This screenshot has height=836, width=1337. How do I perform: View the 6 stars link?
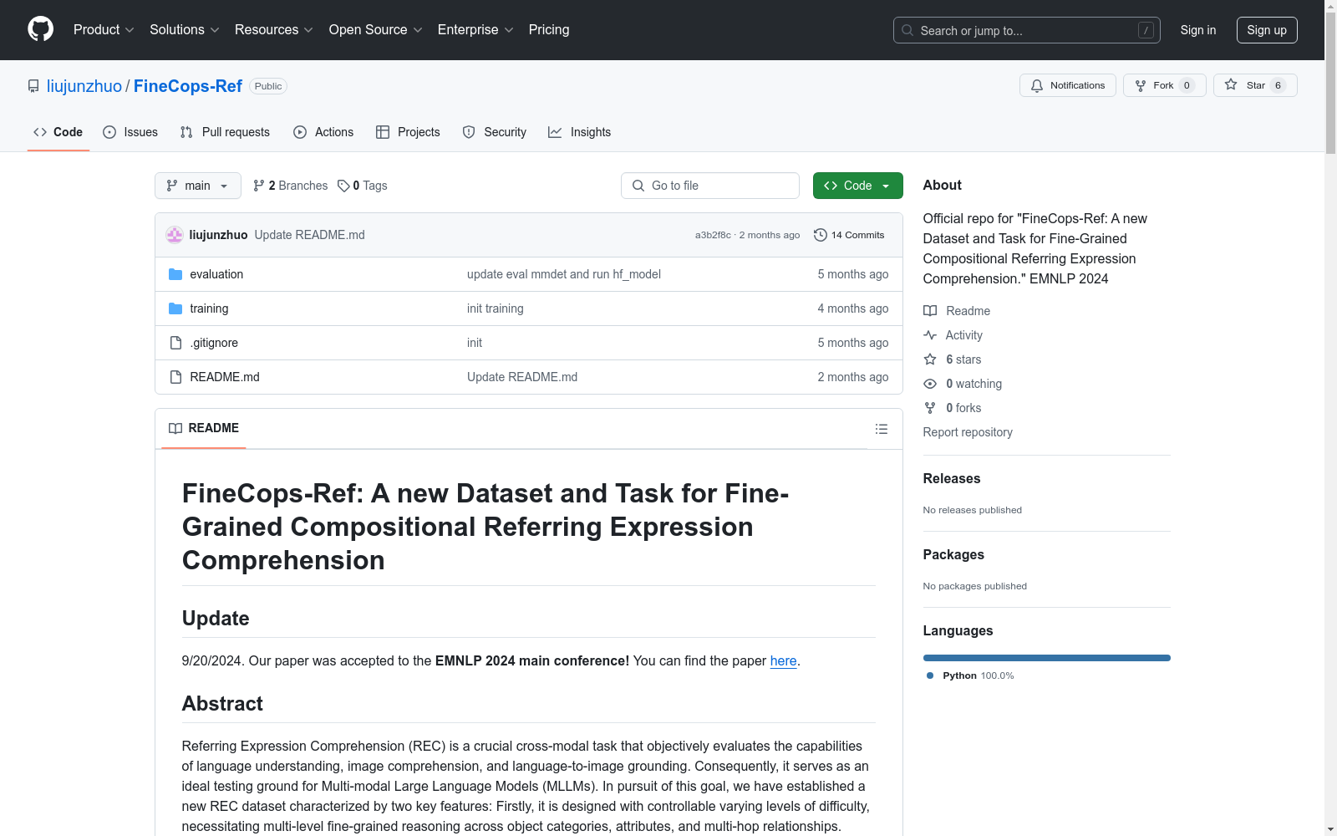coord(953,359)
